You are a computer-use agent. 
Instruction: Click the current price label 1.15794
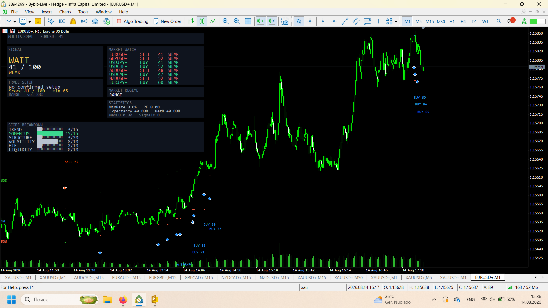tap(536, 67)
